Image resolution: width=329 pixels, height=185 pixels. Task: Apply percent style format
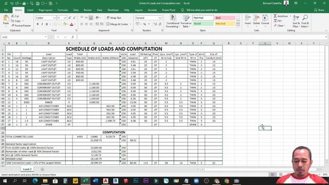tap(144, 24)
